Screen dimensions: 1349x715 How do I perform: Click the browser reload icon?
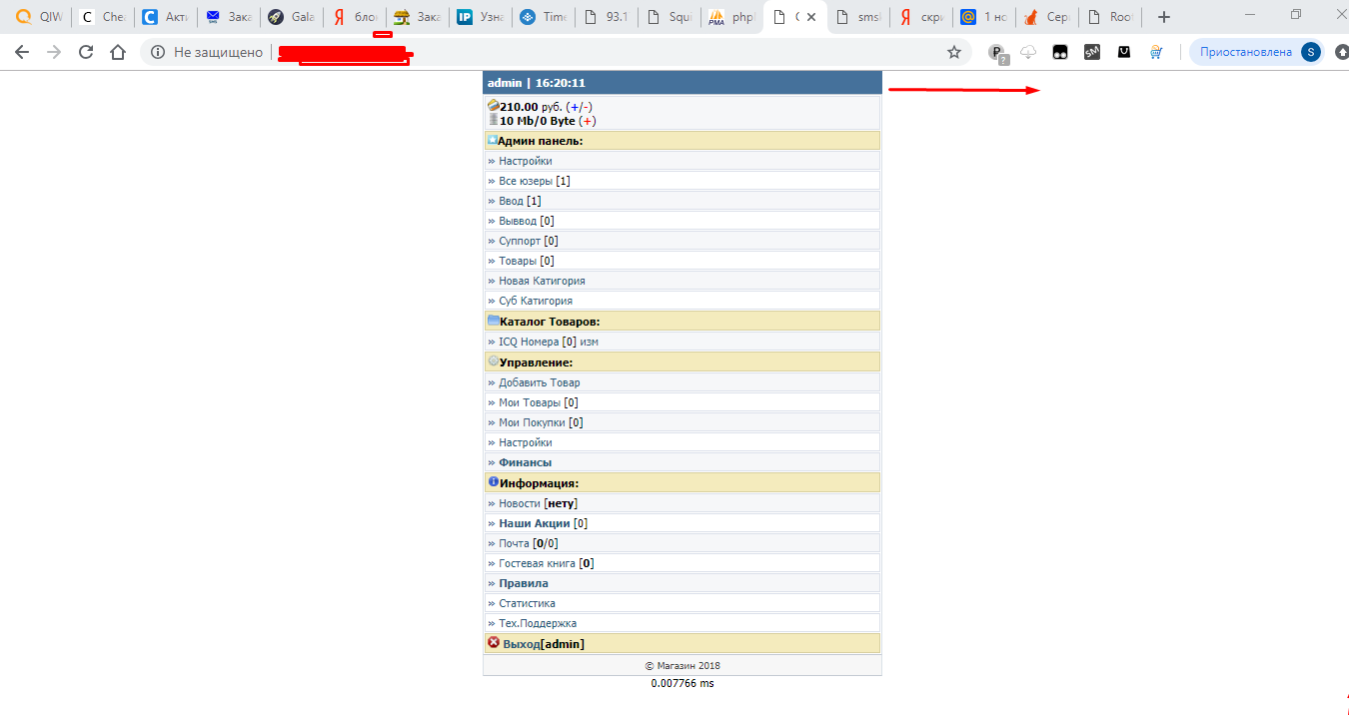click(x=86, y=53)
